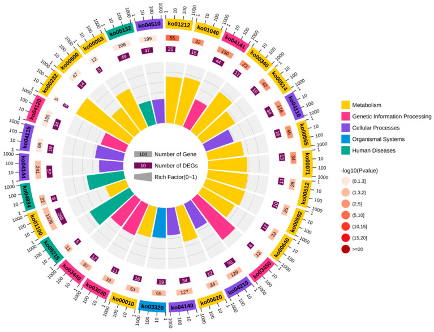Screen dimensions: 434x332
Task: Select the ko04510 purple pathway label
Action: click(149, 25)
